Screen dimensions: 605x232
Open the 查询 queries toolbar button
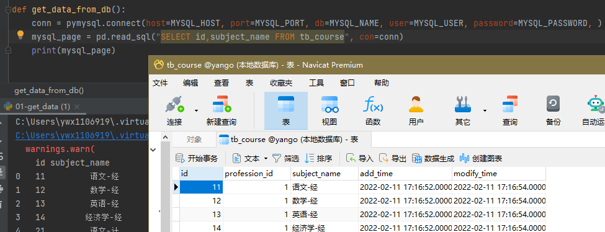[x=509, y=111]
